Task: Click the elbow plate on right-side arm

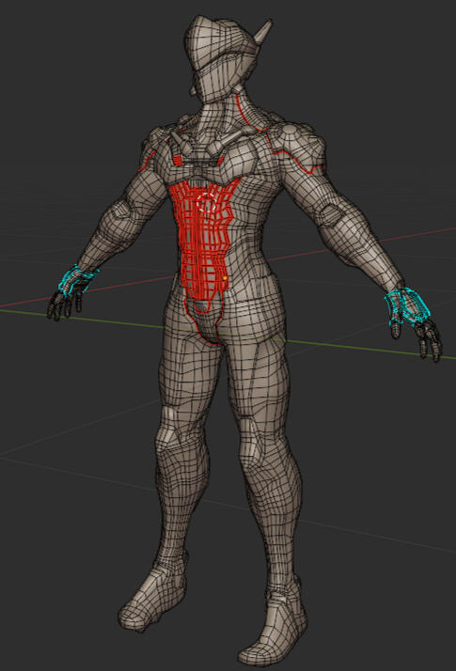Action: point(333,212)
